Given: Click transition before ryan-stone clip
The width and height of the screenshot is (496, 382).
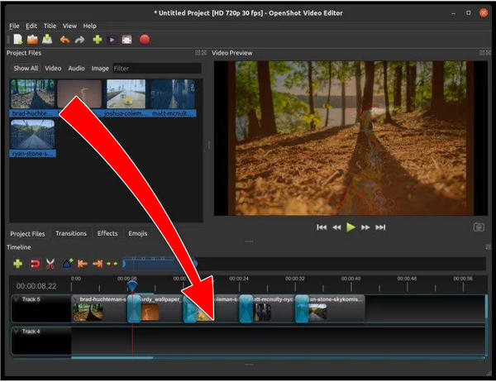Looking at the screenshot, I should click(x=302, y=308).
